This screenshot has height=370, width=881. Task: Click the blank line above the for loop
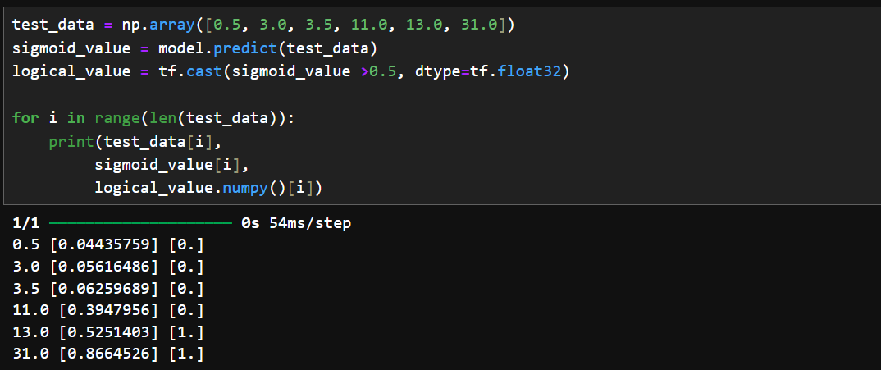click(441, 96)
